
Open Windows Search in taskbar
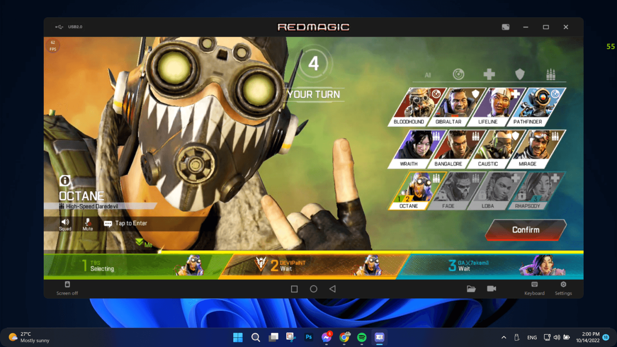click(256, 337)
